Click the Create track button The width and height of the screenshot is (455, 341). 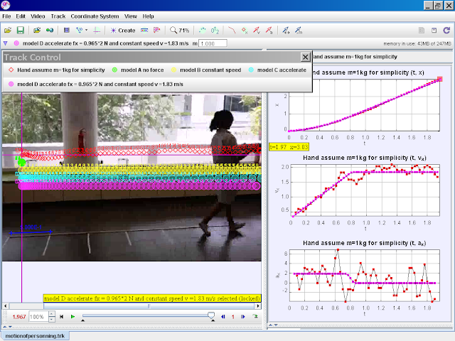[x=123, y=30]
